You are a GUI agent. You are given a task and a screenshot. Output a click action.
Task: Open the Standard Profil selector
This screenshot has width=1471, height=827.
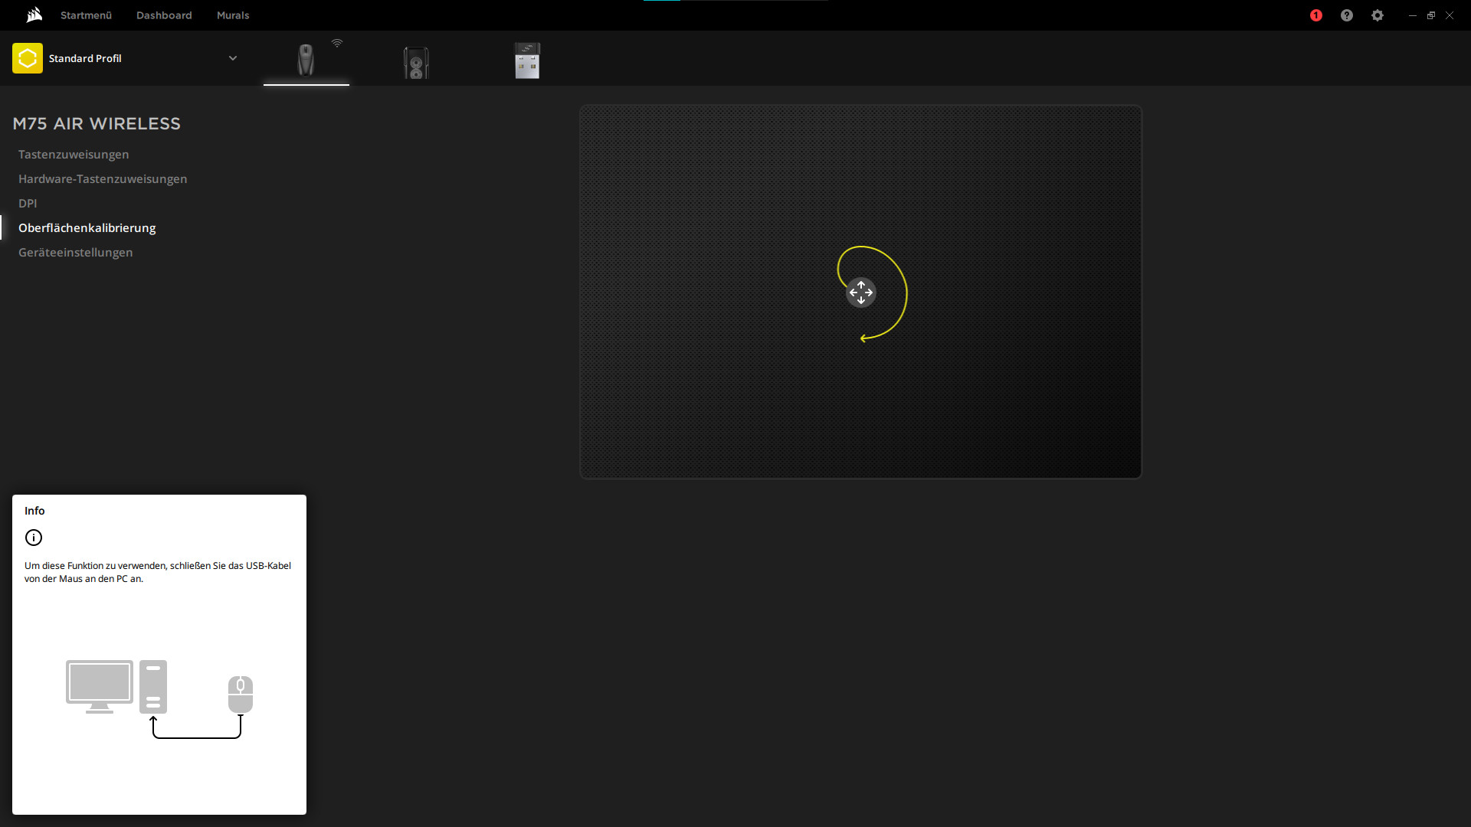point(85,58)
